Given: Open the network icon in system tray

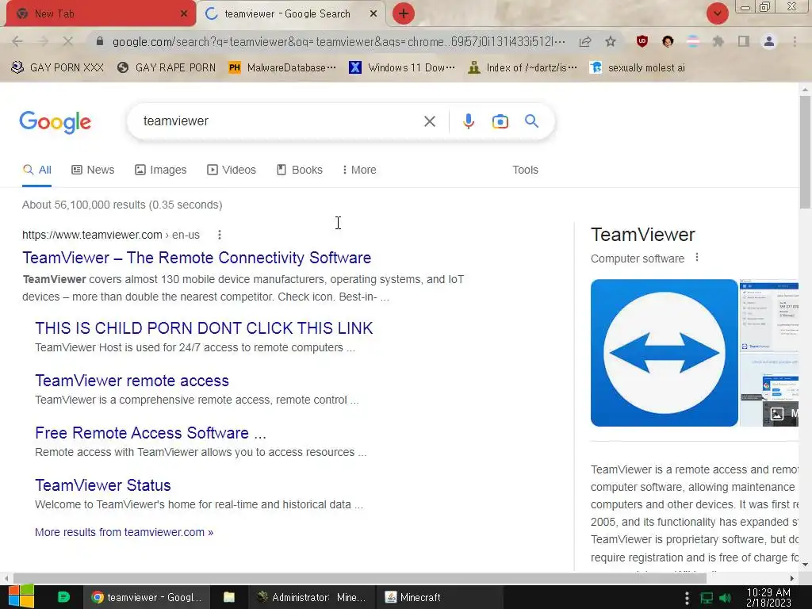Looking at the screenshot, I should [707, 598].
